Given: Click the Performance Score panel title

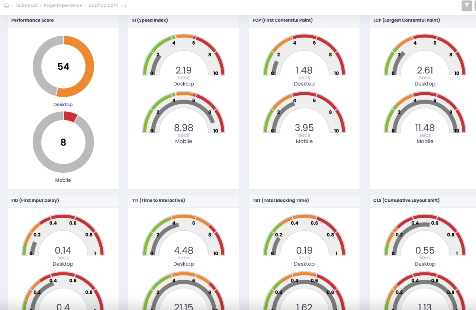Looking at the screenshot, I should (32, 20).
